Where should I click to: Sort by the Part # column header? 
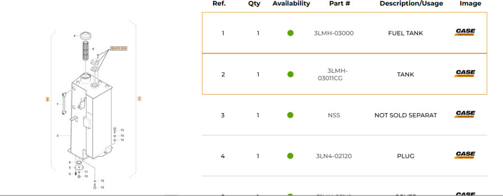(x=339, y=3)
